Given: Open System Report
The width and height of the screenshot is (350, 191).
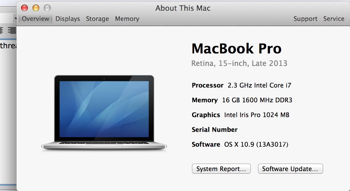Looking at the screenshot, I should click(x=221, y=169).
